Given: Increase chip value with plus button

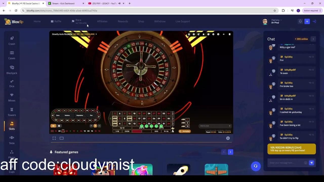Looking at the screenshot, I should coord(99,126).
